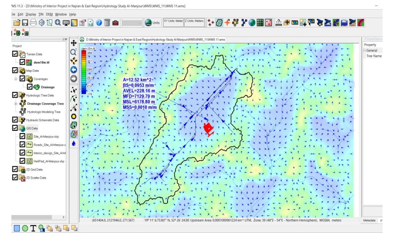Toggle the HeliPad_Al-Manjour.shp checkbox
Screen dimensions: 401x233
(x=22, y=161)
